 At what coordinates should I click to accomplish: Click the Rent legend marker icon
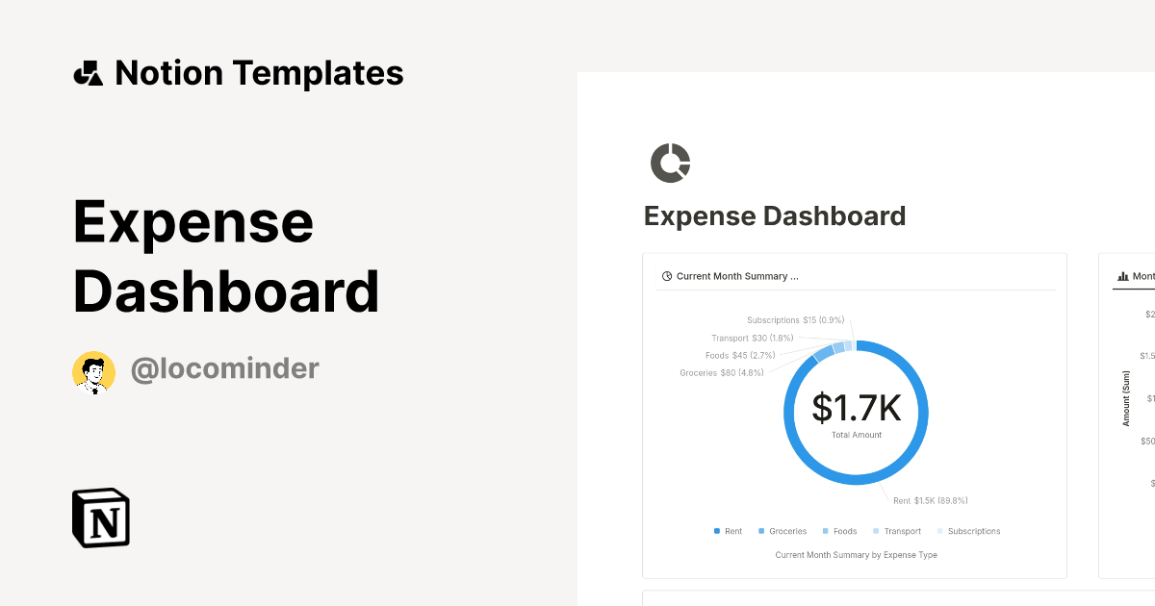click(715, 531)
